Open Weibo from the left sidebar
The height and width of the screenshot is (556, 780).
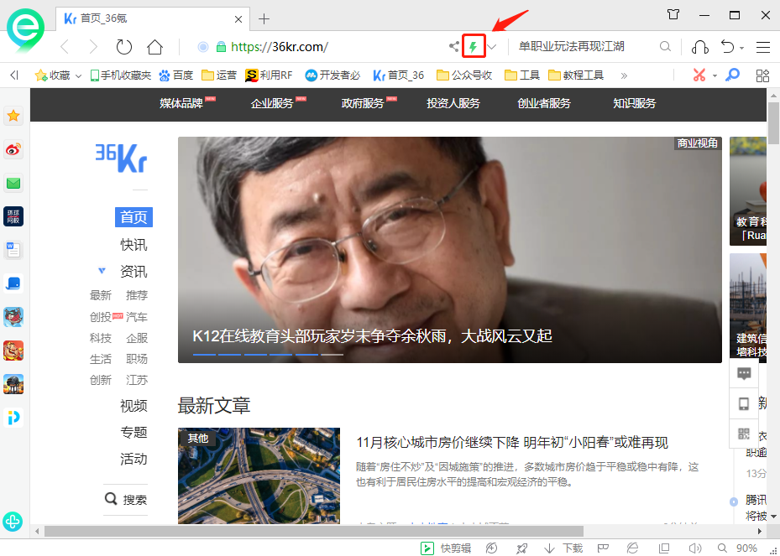13,149
